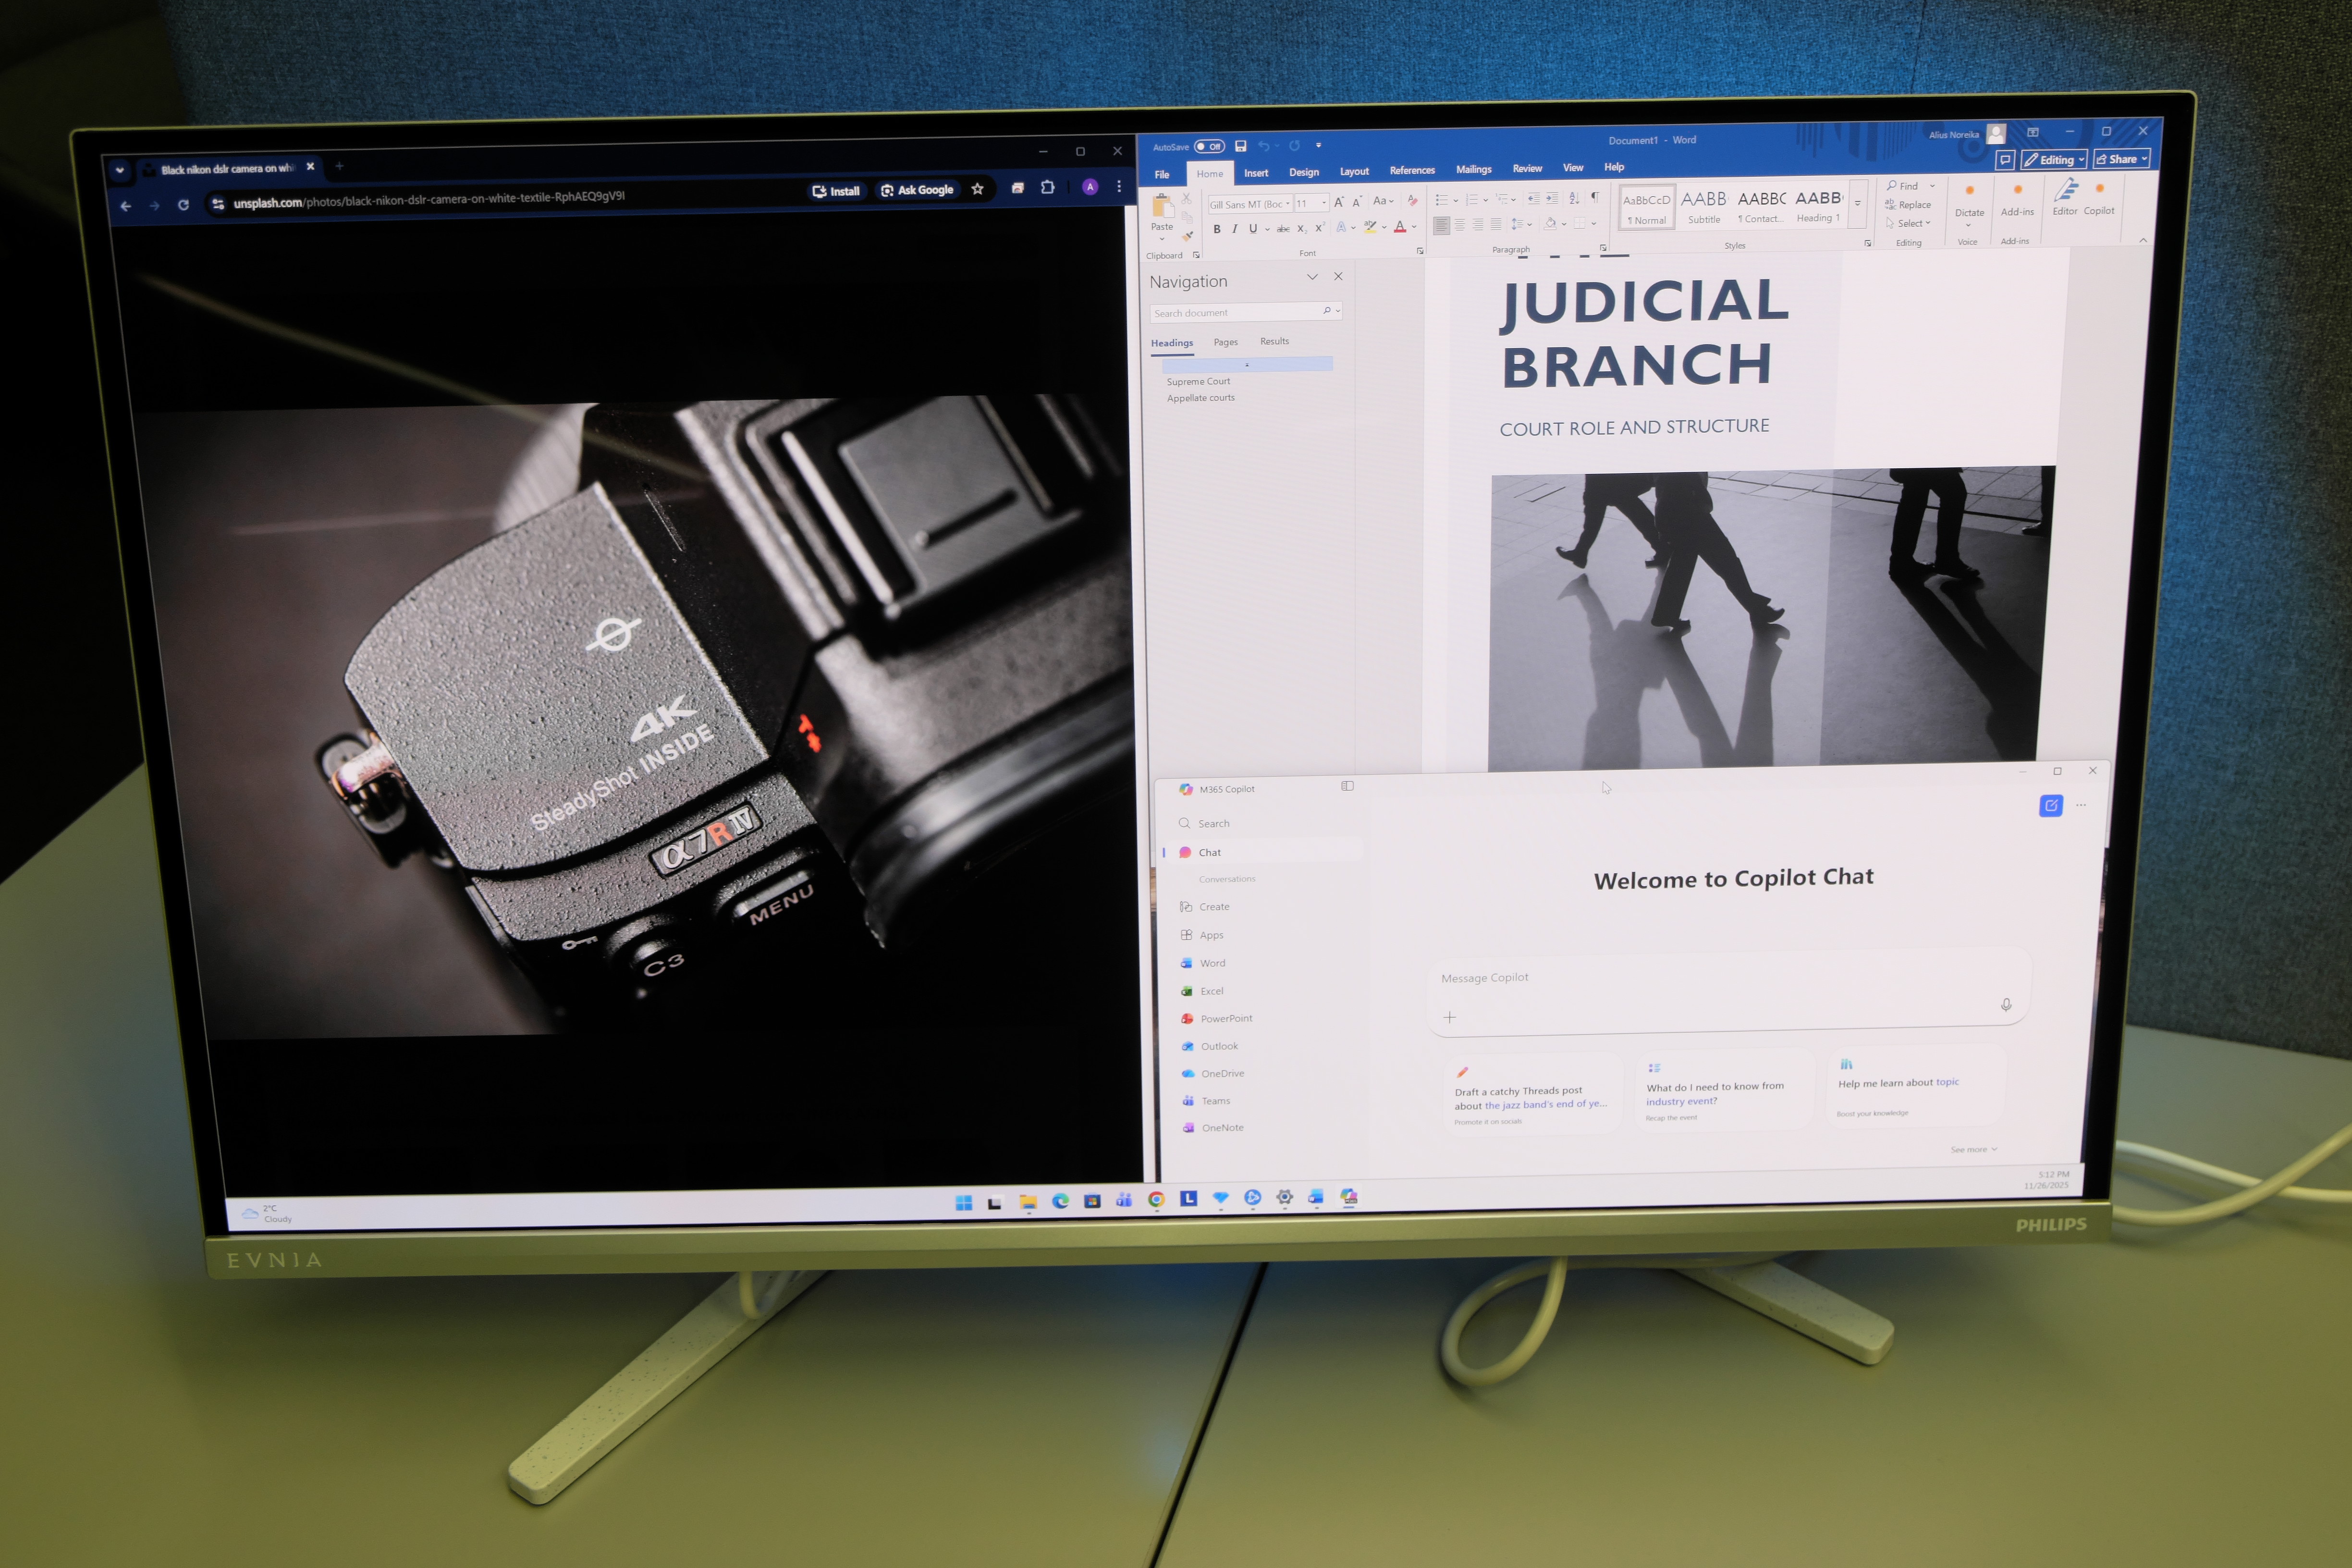The image size is (2352, 1568).
Task: Click the Save icon in Word's title bar
Action: point(1241,146)
